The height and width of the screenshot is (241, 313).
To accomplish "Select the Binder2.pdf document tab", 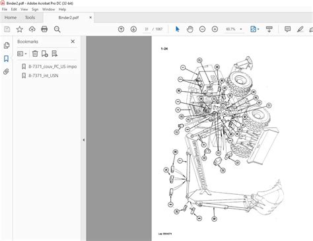I will point(69,18).
